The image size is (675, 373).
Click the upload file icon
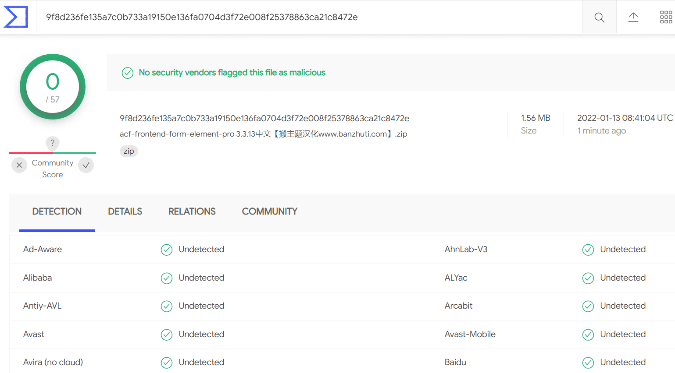click(x=633, y=18)
